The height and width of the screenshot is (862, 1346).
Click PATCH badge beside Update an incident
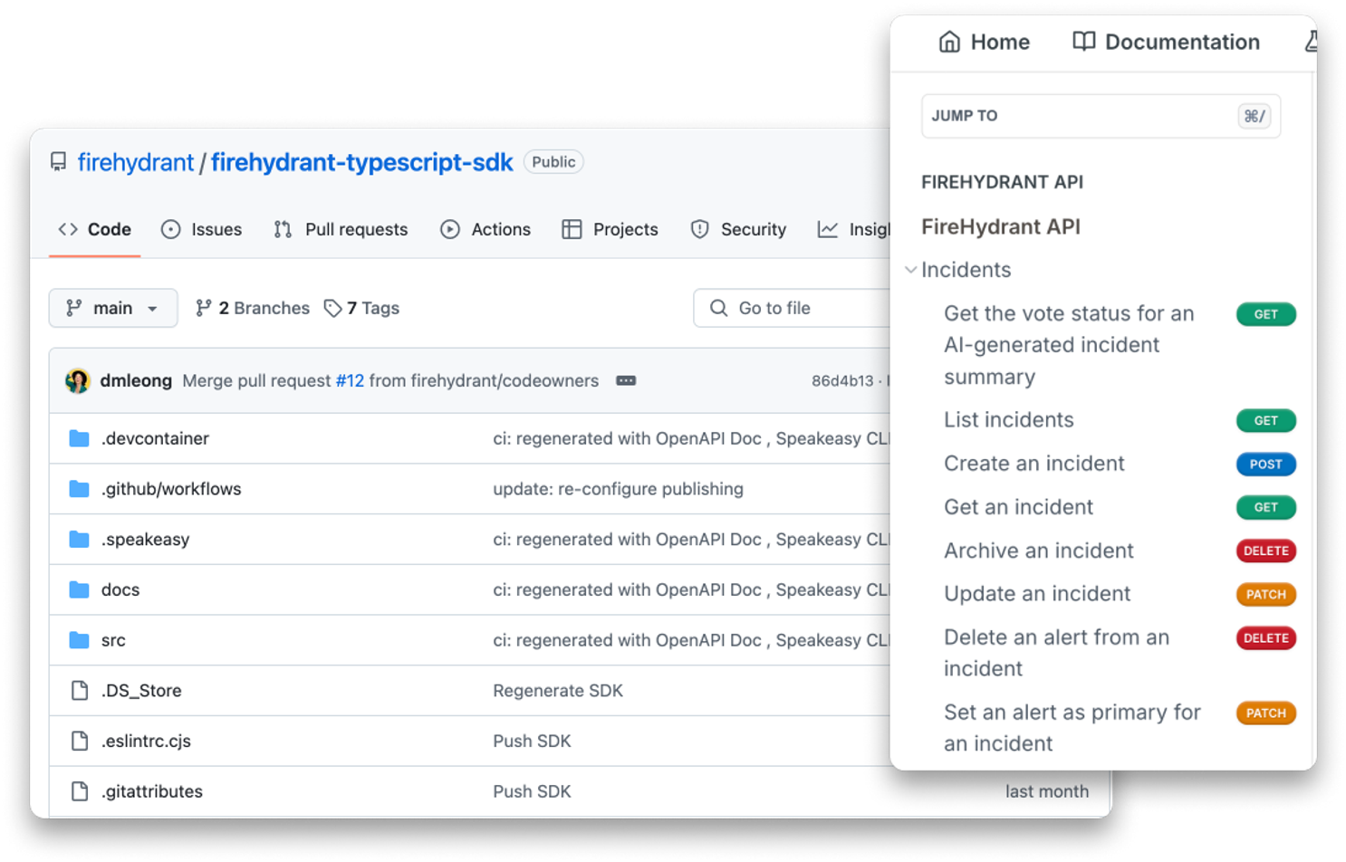(1265, 595)
